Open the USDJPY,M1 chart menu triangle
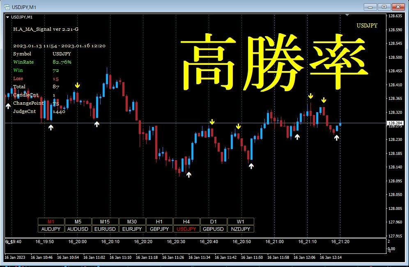The image size is (409, 267). [x=7, y=17]
